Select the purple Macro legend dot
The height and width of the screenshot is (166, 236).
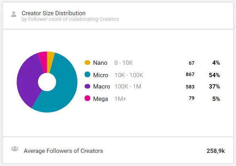87,86
